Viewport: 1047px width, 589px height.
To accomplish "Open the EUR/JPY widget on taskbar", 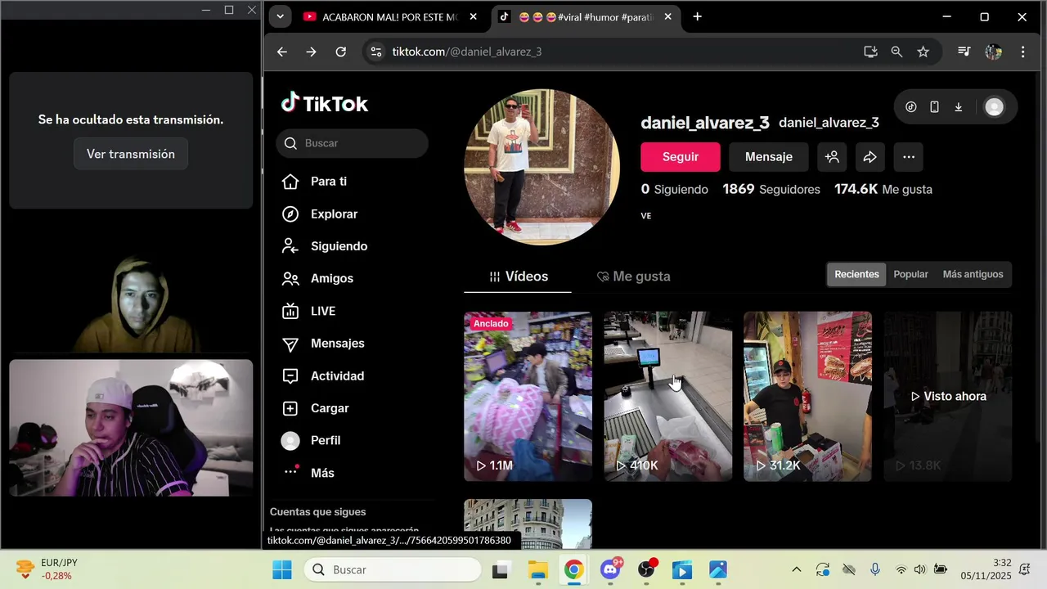I will click(x=49, y=569).
